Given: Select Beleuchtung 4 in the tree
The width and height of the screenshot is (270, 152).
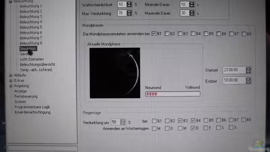Looking at the screenshot, I should 31,22.
